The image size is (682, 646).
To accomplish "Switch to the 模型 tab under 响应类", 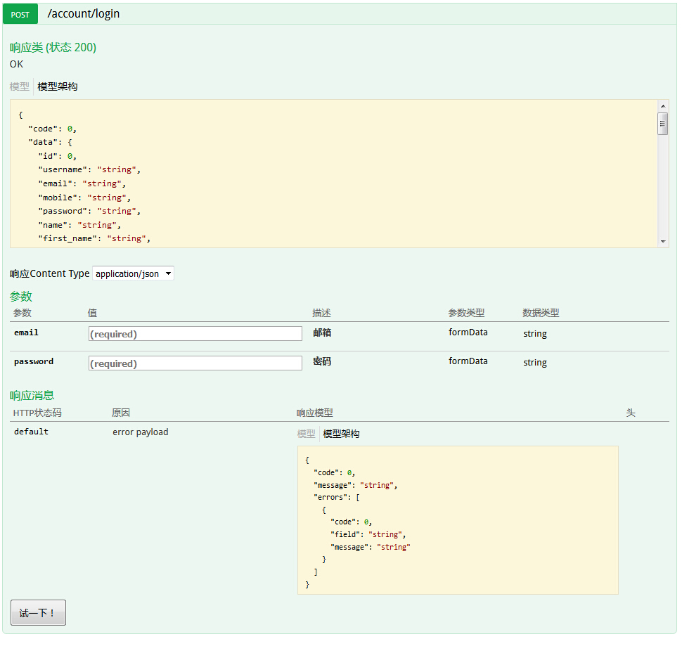I will pos(20,86).
